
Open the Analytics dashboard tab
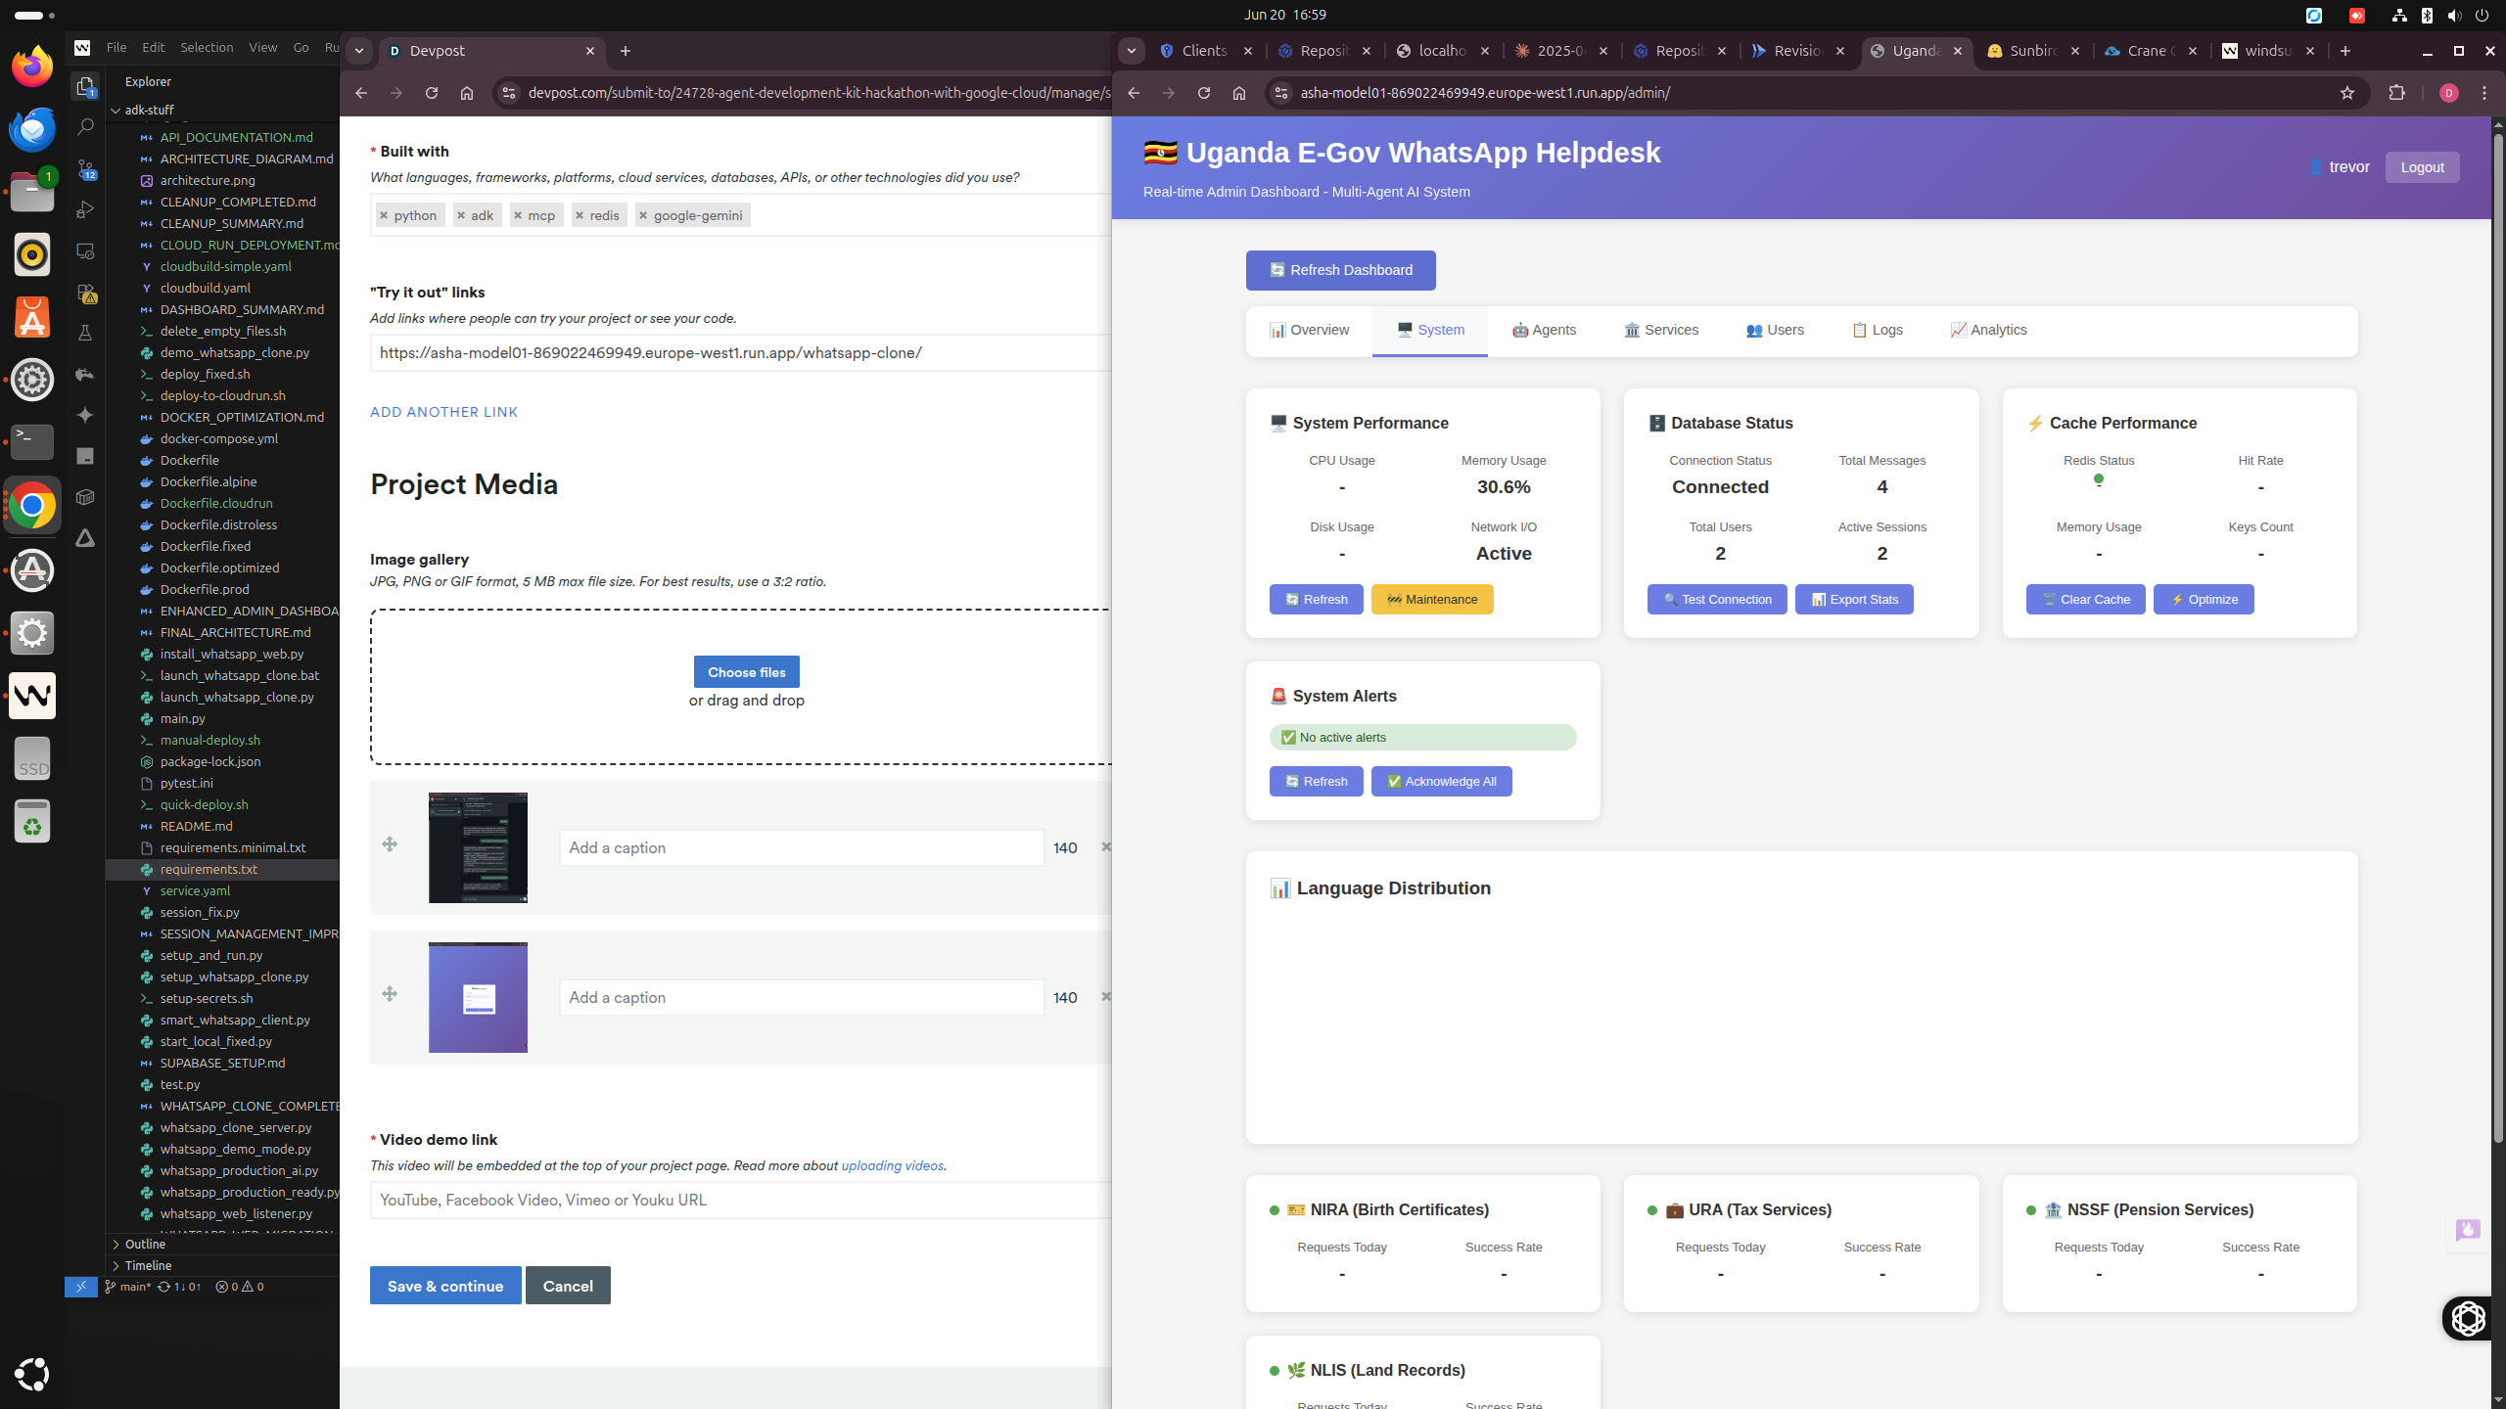[1988, 330]
